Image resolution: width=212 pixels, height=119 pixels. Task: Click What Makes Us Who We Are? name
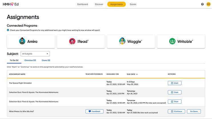(21, 111)
